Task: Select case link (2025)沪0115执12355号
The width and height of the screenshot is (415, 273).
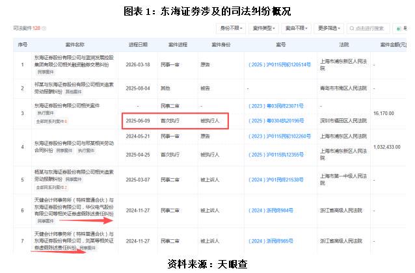Action: (x=280, y=154)
